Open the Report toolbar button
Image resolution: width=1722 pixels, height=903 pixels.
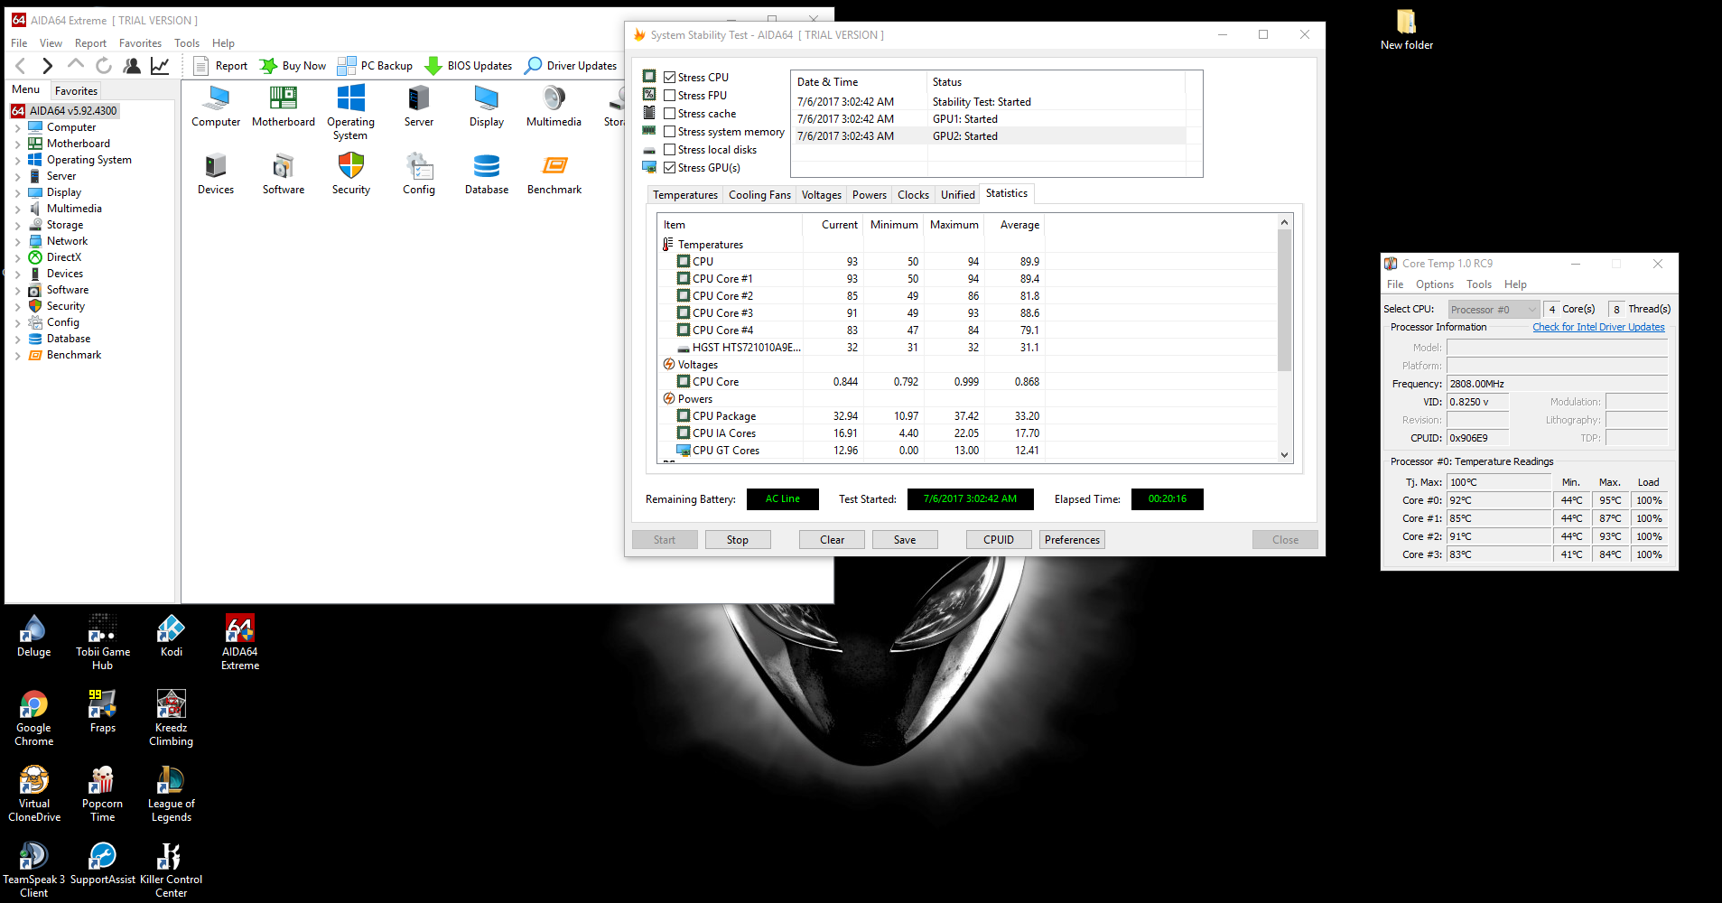tap(220, 65)
